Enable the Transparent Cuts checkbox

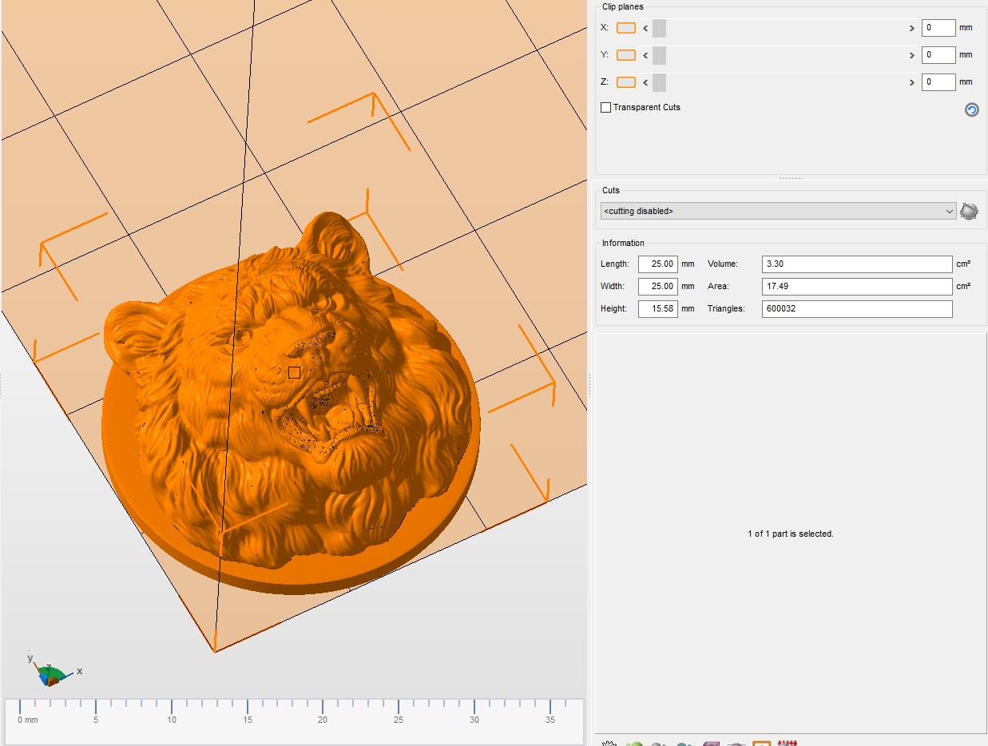click(605, 107)
